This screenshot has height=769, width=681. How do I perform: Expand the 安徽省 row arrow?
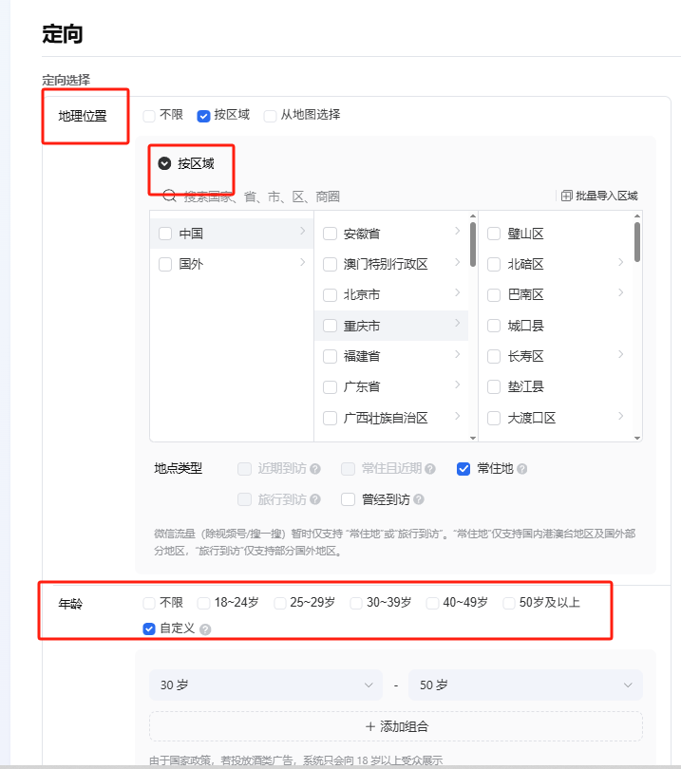point(457,231)
